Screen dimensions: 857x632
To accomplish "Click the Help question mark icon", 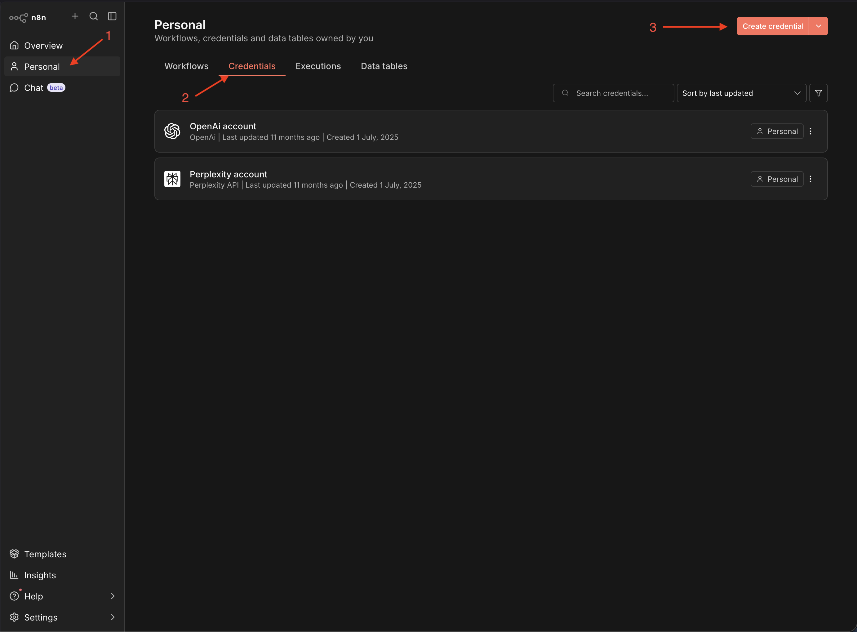I will click(14, 596).
